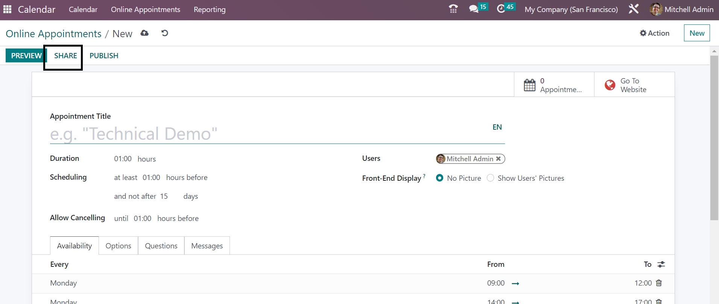
Task: Select the No Picture radio option
Action: click(439, 178)
